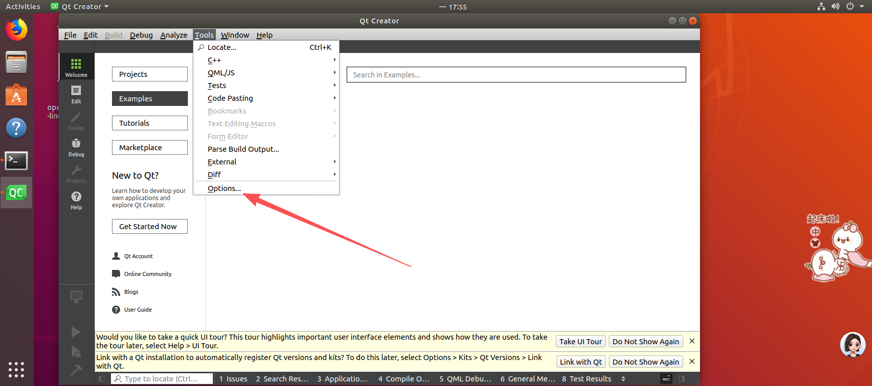Expand the C++ submenu
This screenshot has width=872, height=386.
pos(266,60)
